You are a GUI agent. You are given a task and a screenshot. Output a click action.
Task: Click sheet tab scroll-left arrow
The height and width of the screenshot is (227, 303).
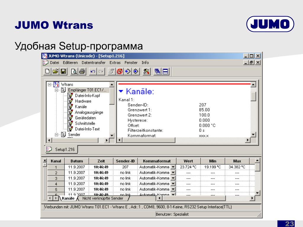[50, 198]
